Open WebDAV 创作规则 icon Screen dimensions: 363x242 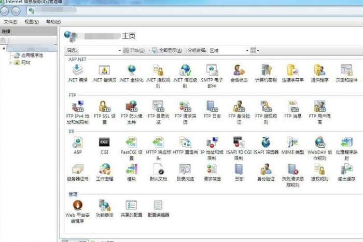320,149
